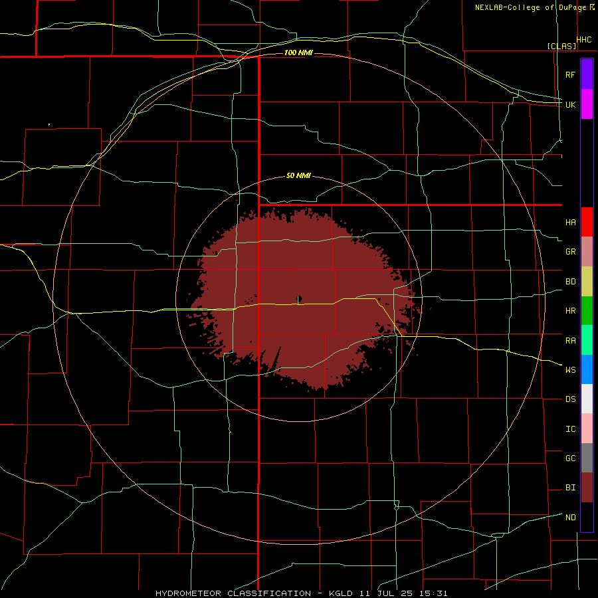Image resolution: width=598 pixels, height=598 pixels.
Task: Click the RF purple legend swatch
Action: 587,74
